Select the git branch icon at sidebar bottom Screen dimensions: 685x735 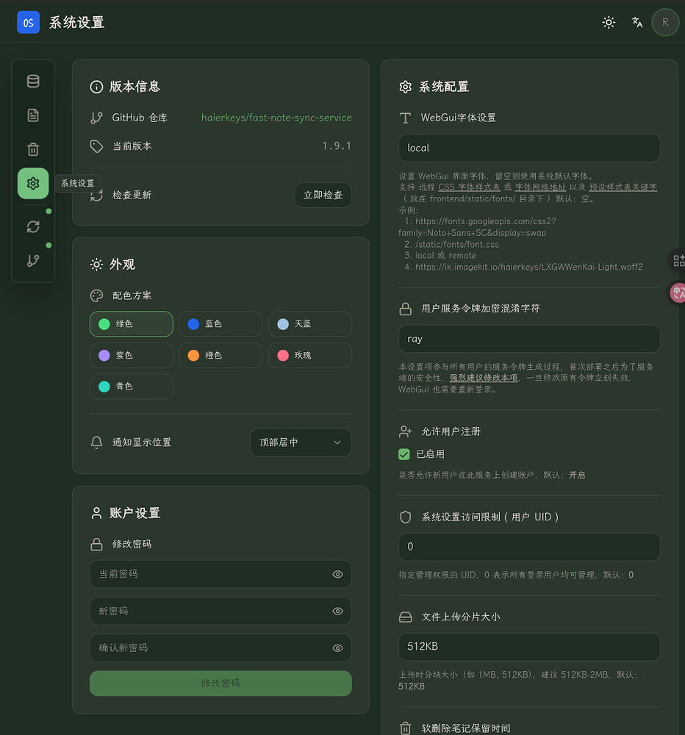(x=33, y=260)
